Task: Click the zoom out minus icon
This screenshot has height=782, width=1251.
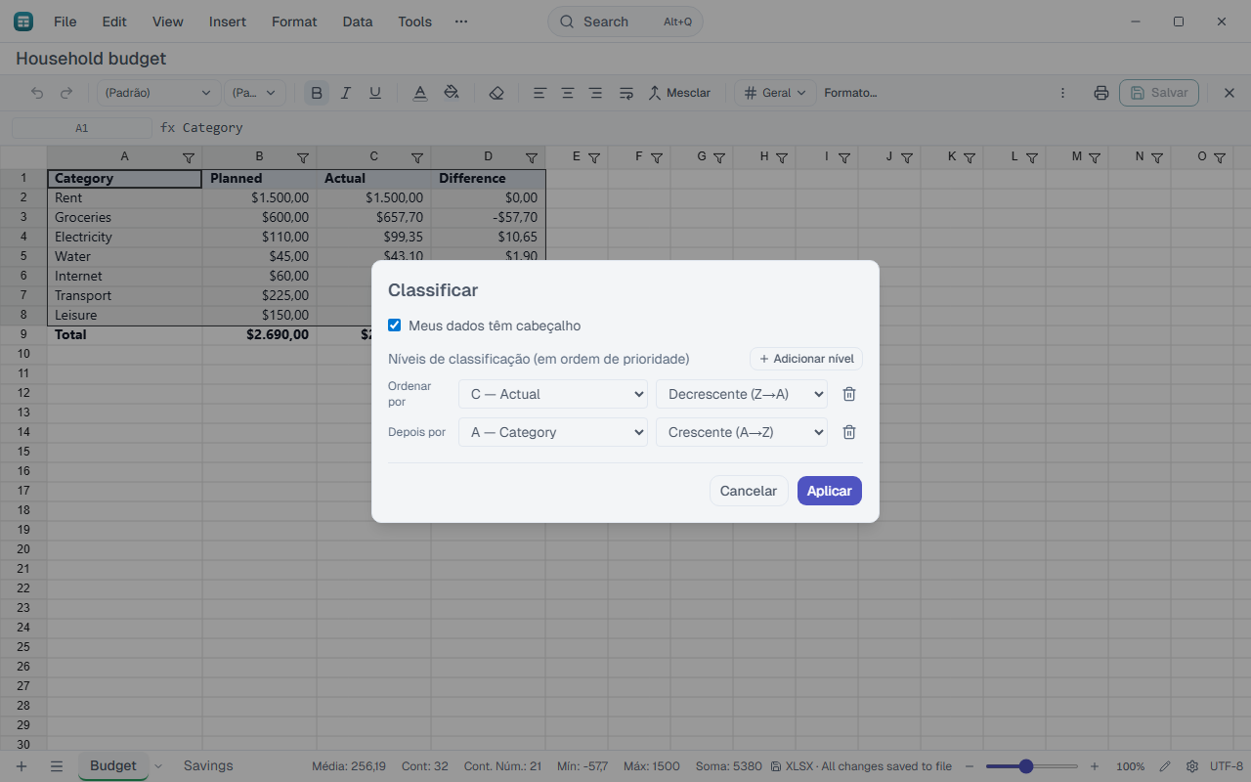Action: (x=970, y=766)
